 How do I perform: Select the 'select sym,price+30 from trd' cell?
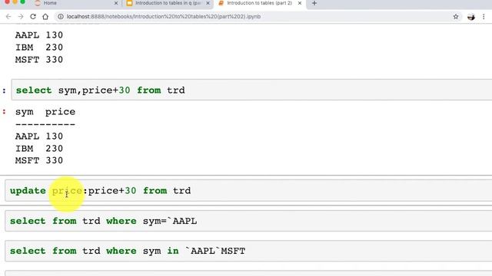click(251, 90)
